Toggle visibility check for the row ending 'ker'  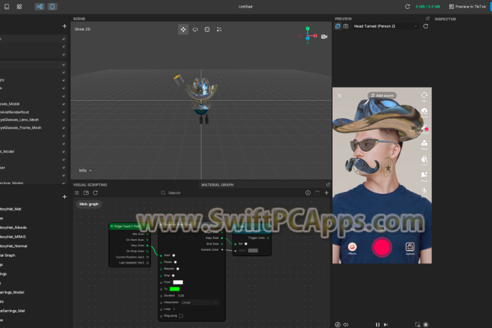[x=64, y=167]
